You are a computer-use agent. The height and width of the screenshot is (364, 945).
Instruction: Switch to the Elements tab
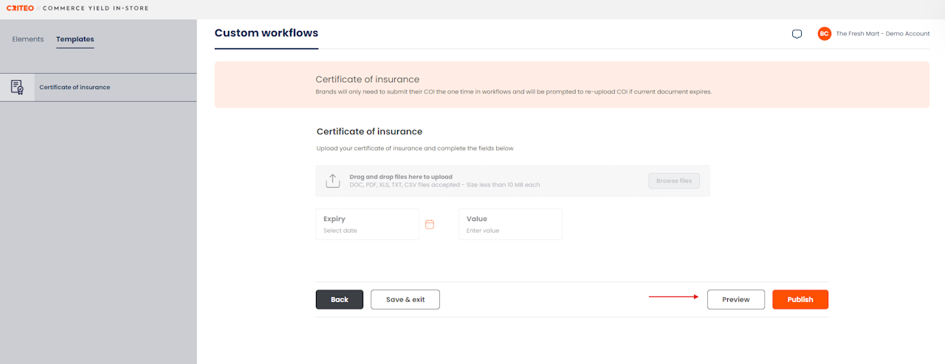point(28,39)
